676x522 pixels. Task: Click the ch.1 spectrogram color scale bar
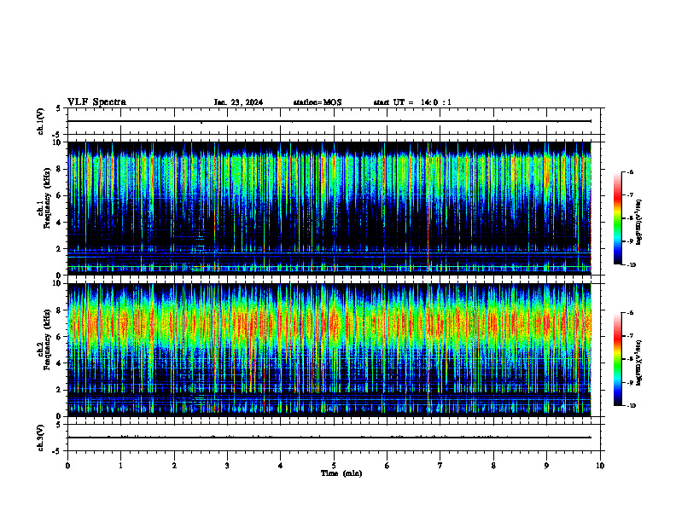(617, 218)
